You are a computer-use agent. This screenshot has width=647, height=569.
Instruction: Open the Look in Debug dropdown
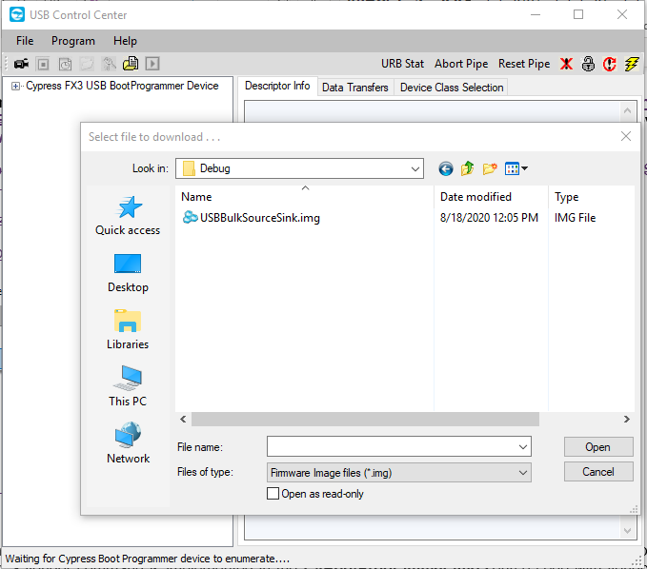point(299,168)
